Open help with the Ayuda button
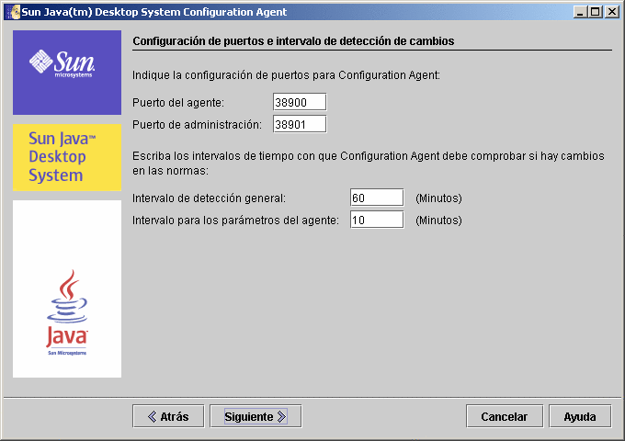Screen dimensions: 625x441 tap(580, 416)
